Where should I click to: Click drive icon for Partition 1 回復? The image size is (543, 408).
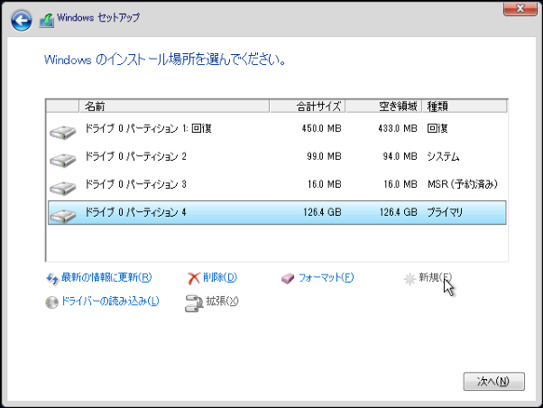(x=63, y=133)
